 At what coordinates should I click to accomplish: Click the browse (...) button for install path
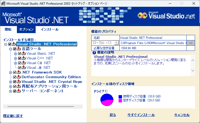pyautogui.click(x=191, y=43)
